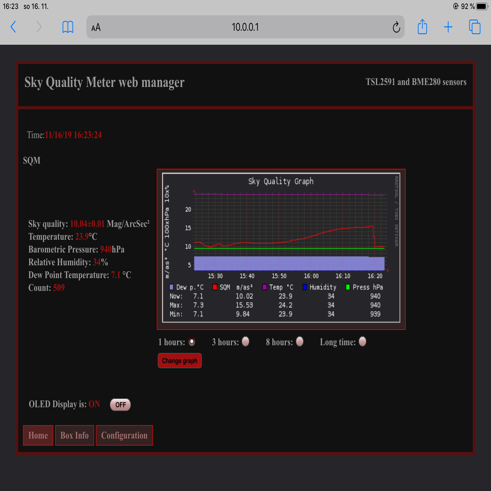Select the 3 hours graph option
Screen dimensions: 491x491
point(245,341)
